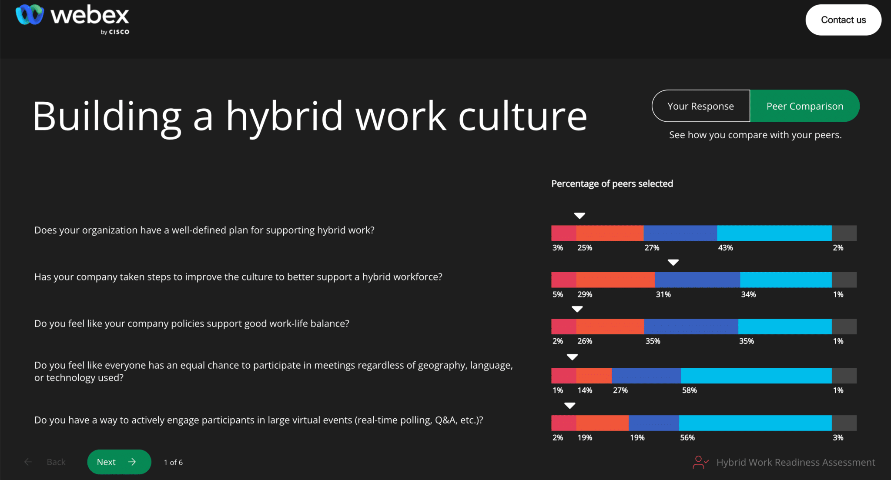Click the 31% blue segment of culture bar
This screenshot has width=891, height=480.
tap(697, 280)
